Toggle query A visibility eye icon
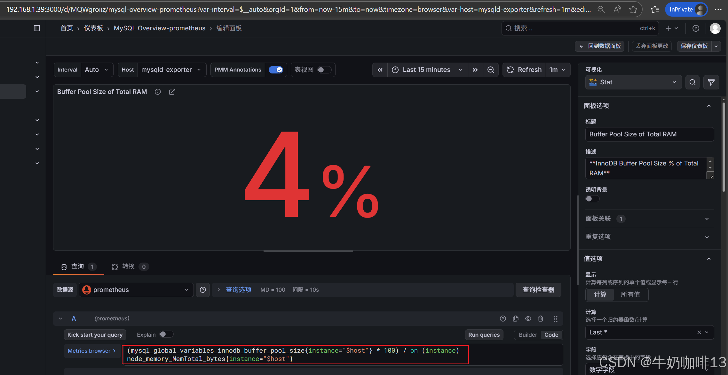Image resolution: width=728 pixels, height=375 pixels. click(x=528, y=318)
